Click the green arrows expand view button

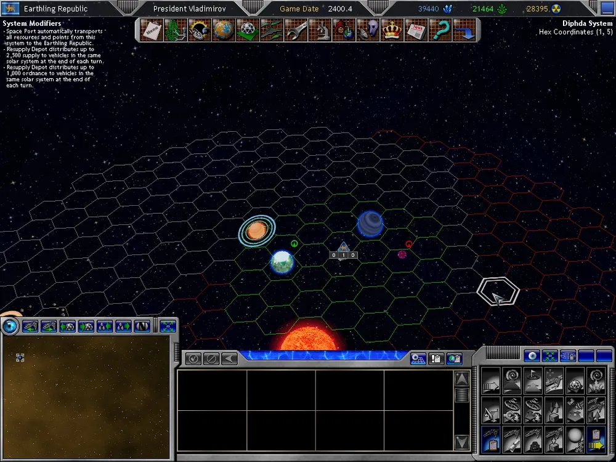(x=168, y=326)
